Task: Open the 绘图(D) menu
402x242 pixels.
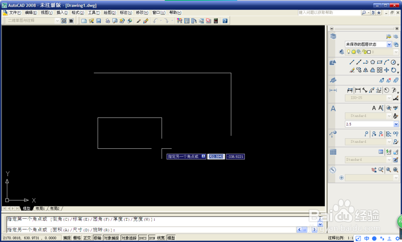Action: (x=110, y=12)
